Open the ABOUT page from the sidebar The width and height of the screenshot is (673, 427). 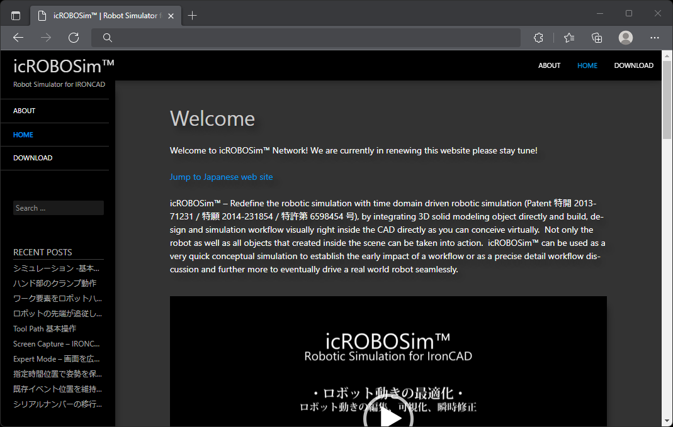click(24, 111)
